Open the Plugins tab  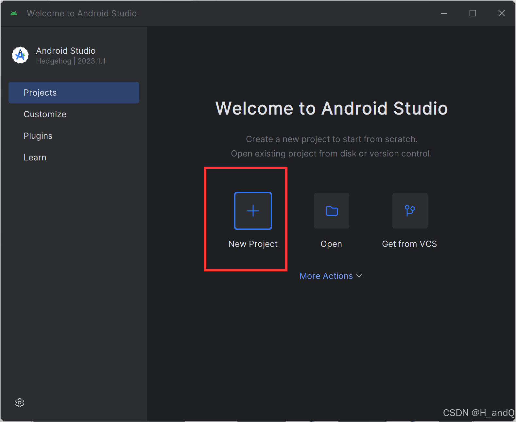(74, 136)
